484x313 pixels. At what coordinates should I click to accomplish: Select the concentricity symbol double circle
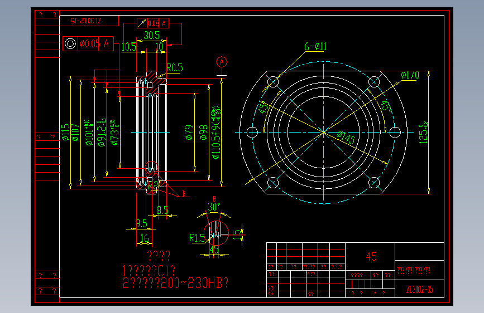click(x=70, y=44)
